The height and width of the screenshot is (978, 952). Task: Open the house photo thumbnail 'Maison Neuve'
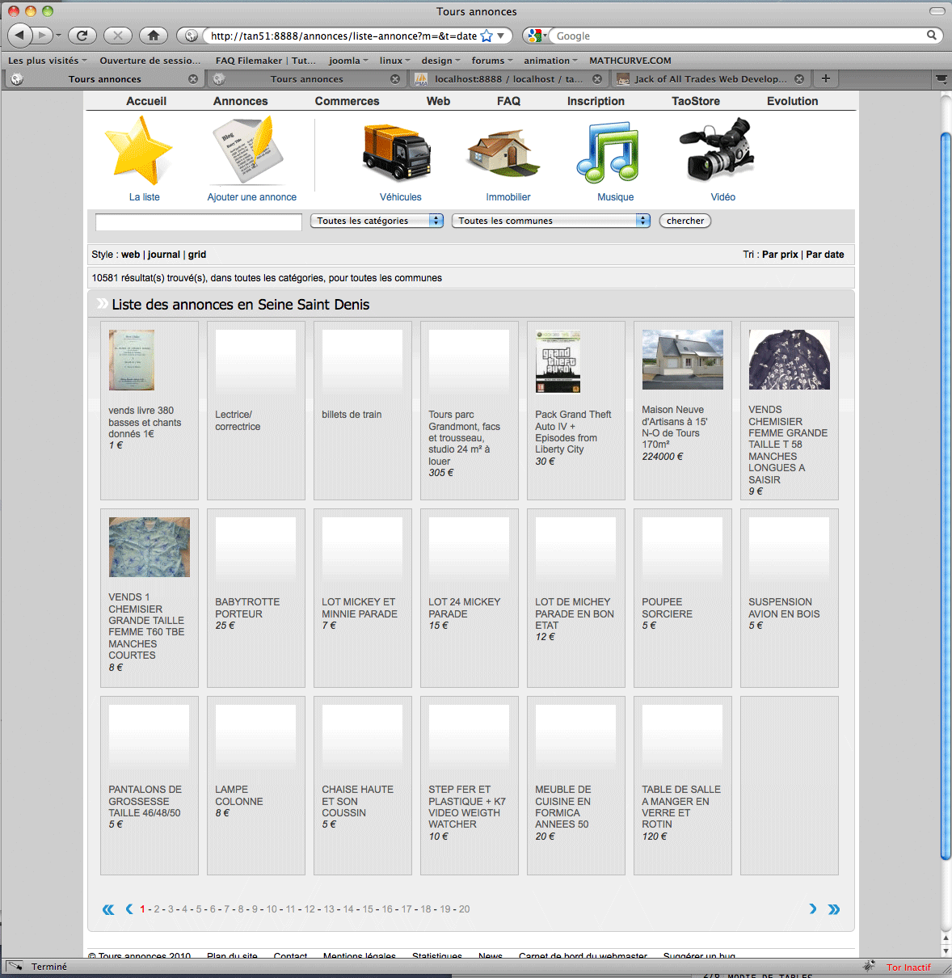(x=683, y=360)
